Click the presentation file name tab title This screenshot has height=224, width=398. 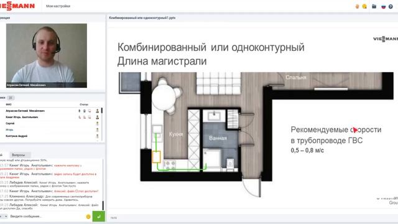coord(142,18)
